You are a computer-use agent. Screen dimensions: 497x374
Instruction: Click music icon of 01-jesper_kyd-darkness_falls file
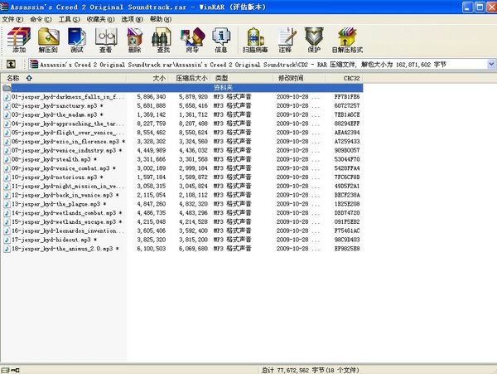[7, 97]
